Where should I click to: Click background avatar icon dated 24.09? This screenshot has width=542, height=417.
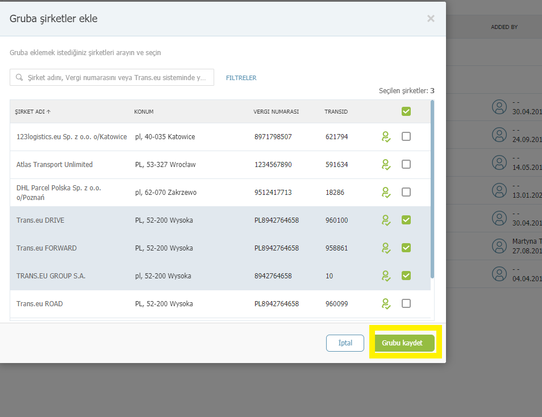point(499,135)
